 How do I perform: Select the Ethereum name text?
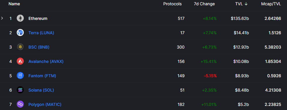point(38,18)
